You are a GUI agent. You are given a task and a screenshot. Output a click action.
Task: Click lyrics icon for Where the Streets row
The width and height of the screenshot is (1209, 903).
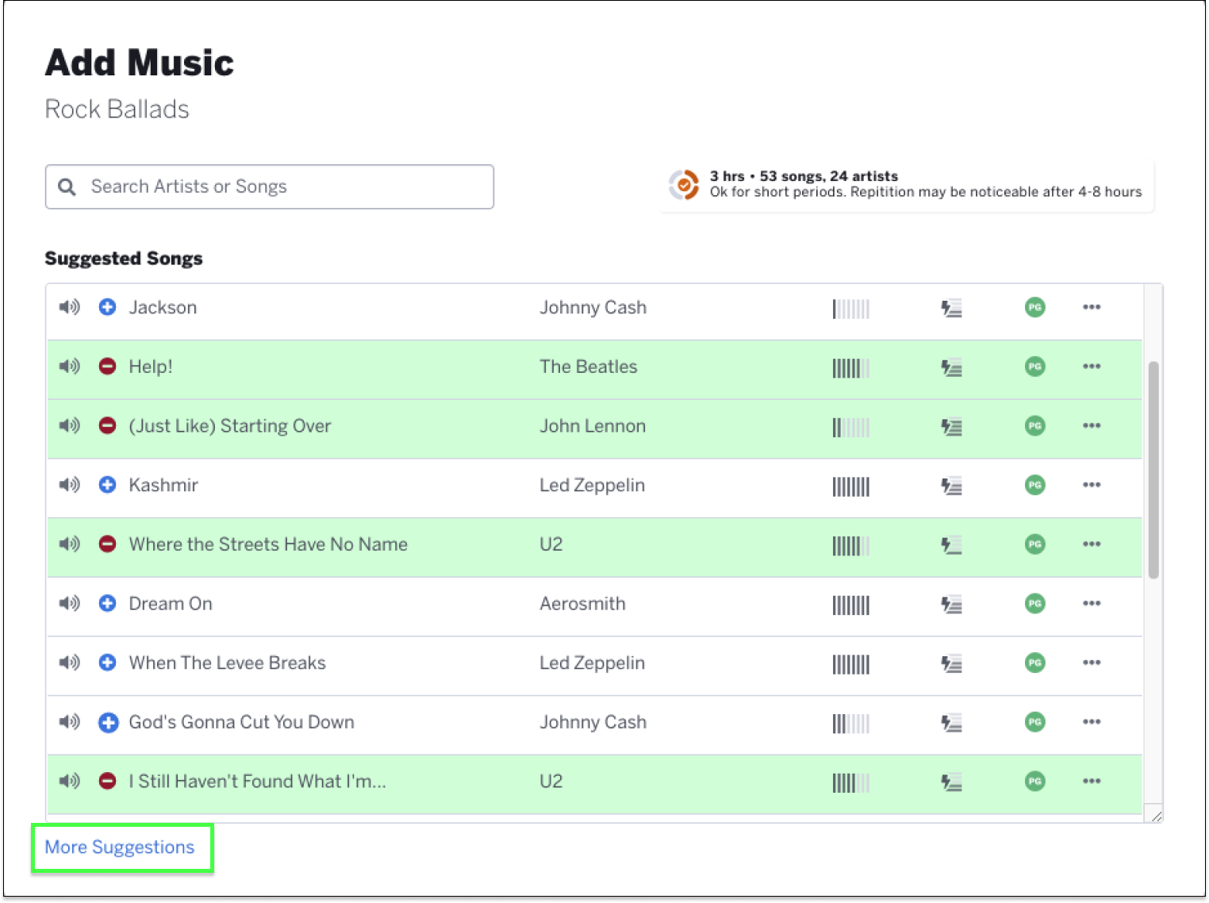951,545
